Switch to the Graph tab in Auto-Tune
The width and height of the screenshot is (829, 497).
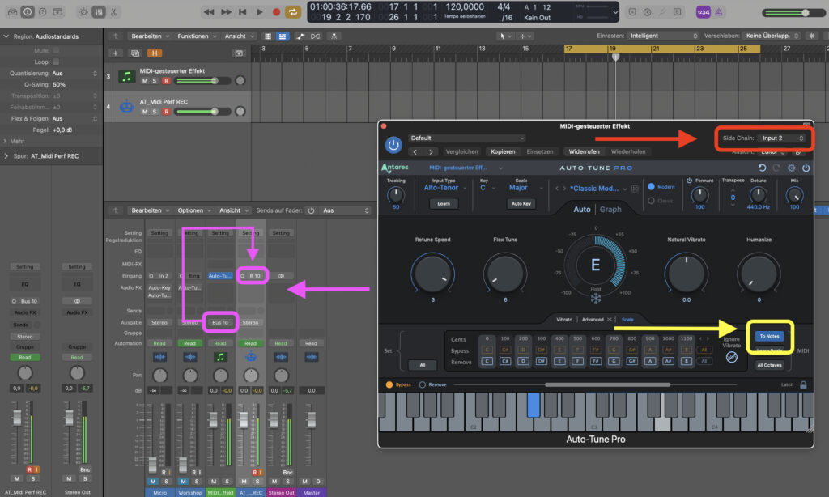[610, 210]
